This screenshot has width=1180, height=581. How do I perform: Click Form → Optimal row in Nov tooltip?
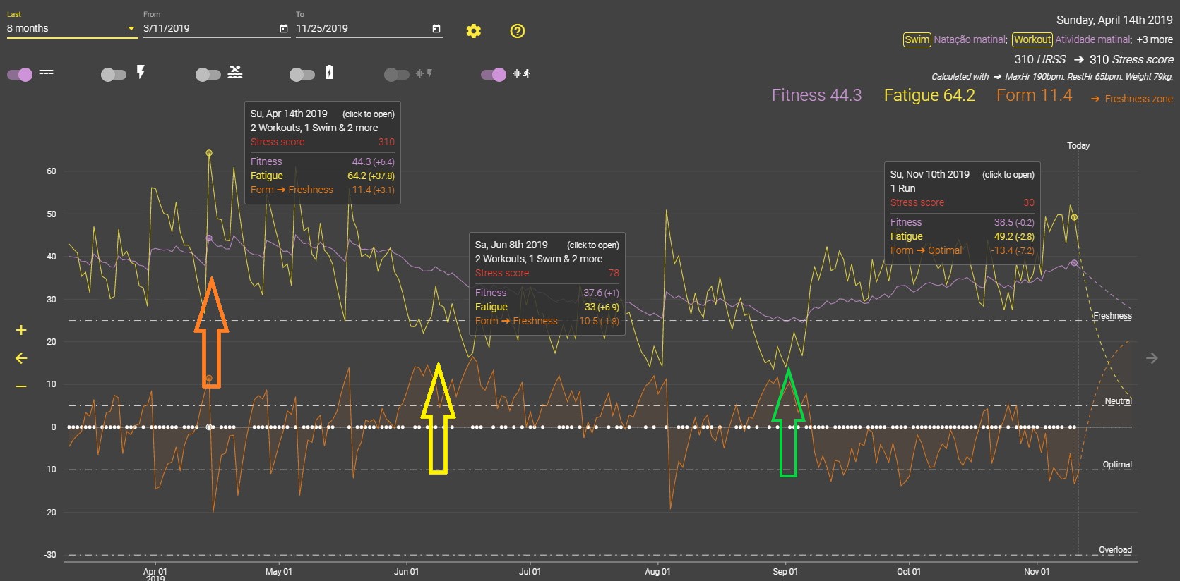tap(963, 250)
